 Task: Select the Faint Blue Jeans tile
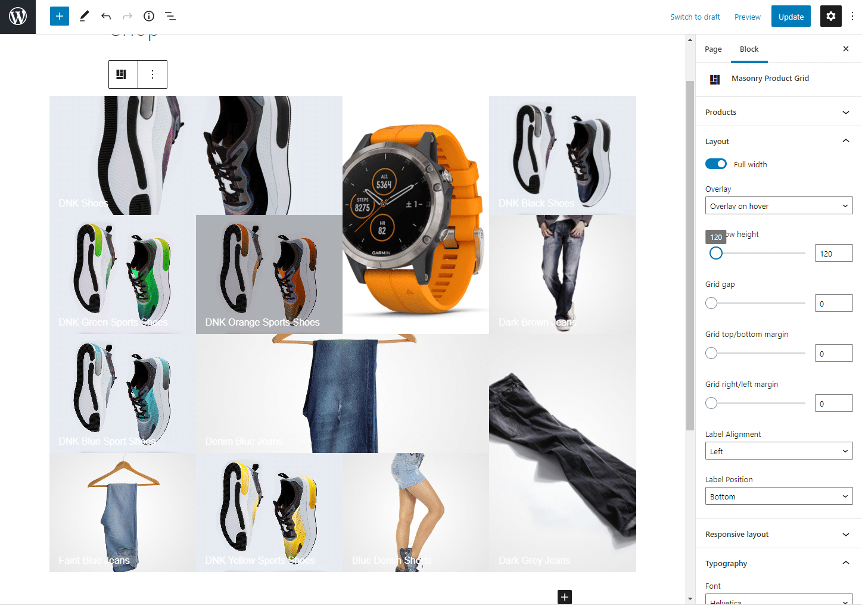(123, 513)
